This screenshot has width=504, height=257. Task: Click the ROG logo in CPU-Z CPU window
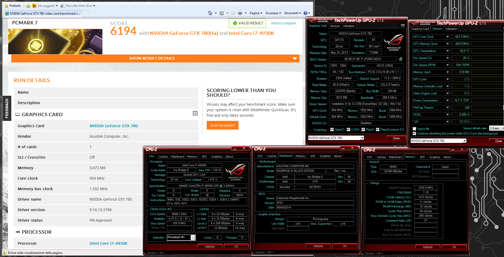pyautogui.click(x=236, y=172)
